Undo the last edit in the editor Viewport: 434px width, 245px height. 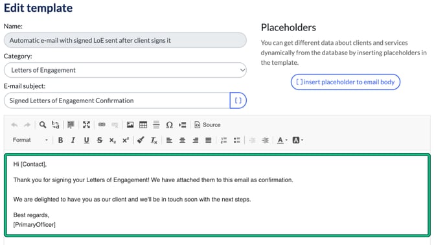pos(14,125)
